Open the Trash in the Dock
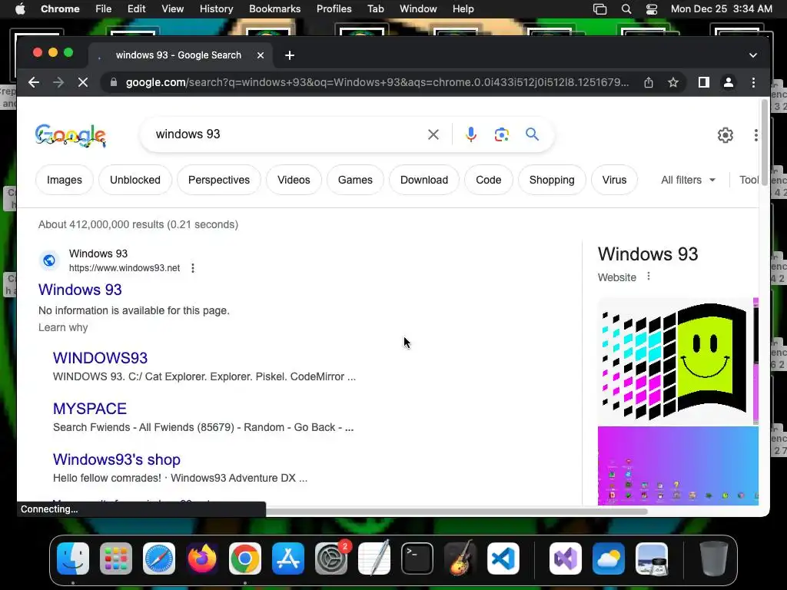Image resolution: width=787 pixels, height=590 pixels. tap(714, 559)
